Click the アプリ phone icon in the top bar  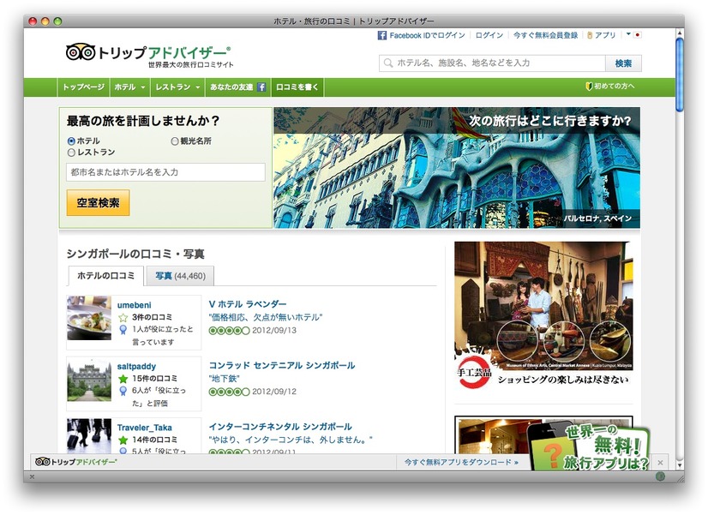(589, 35)
